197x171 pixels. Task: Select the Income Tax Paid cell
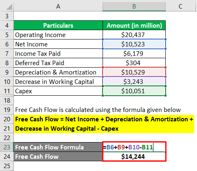tap(58, 53)
